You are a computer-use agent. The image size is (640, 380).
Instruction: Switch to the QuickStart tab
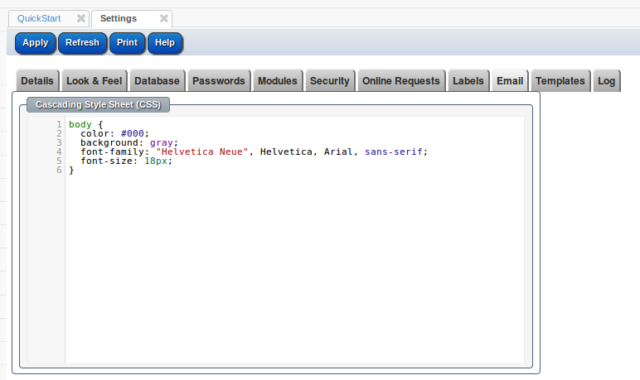[x=39, y=18]
